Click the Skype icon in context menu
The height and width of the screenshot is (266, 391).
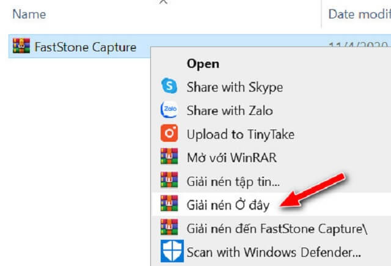[x=169, y=87]
